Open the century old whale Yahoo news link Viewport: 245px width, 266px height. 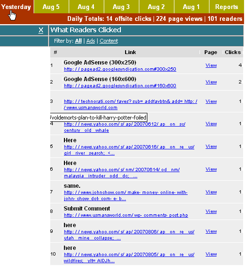pos(125,127)
